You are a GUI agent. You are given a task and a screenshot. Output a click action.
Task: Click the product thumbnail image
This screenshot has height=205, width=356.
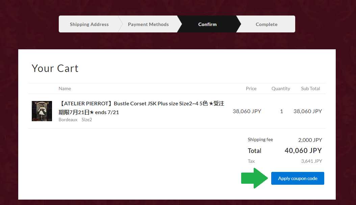pyautogui.click(x=42, y=111)
